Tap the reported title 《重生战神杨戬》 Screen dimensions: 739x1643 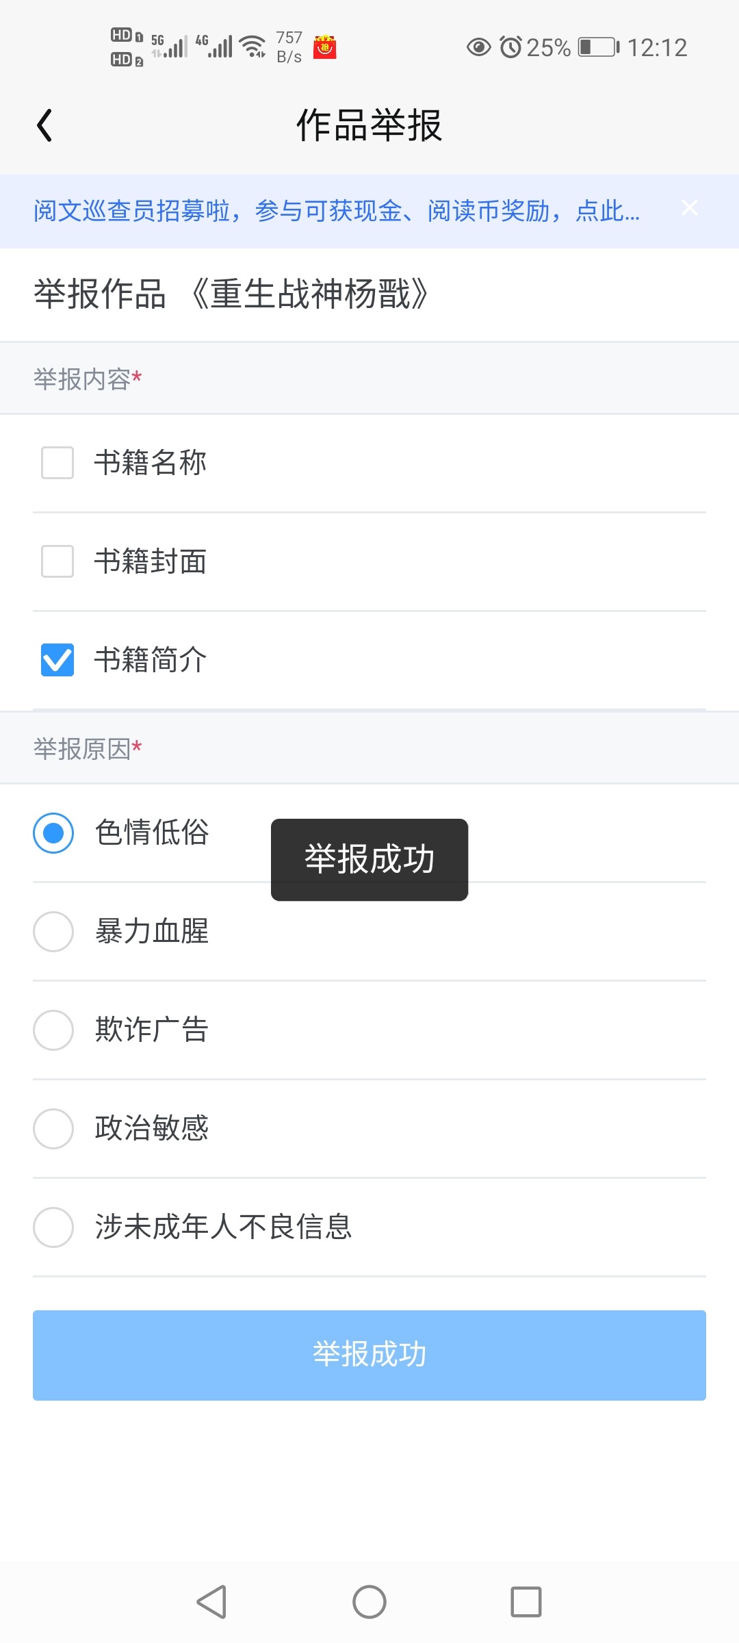click(x=309, y=294)
